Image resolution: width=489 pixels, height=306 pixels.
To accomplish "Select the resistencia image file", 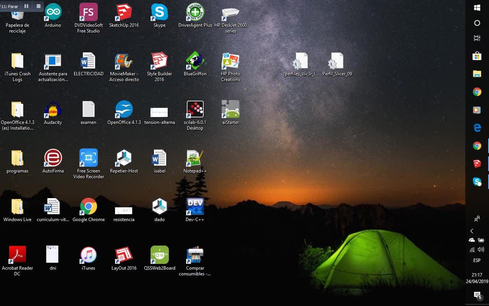I will click(124, 214).
